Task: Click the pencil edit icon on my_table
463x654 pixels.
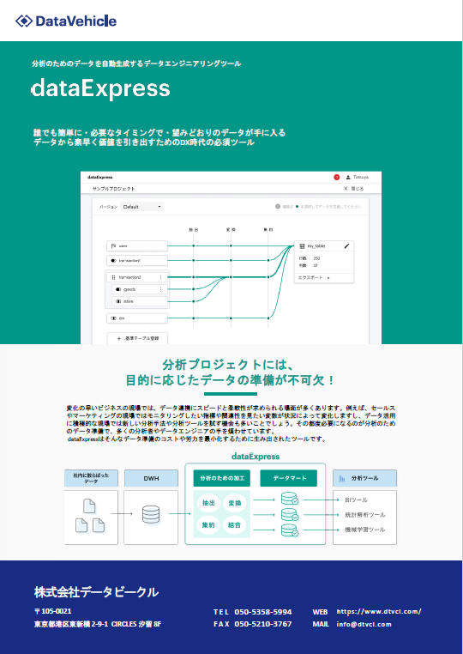Action: [x=346, y=246]
